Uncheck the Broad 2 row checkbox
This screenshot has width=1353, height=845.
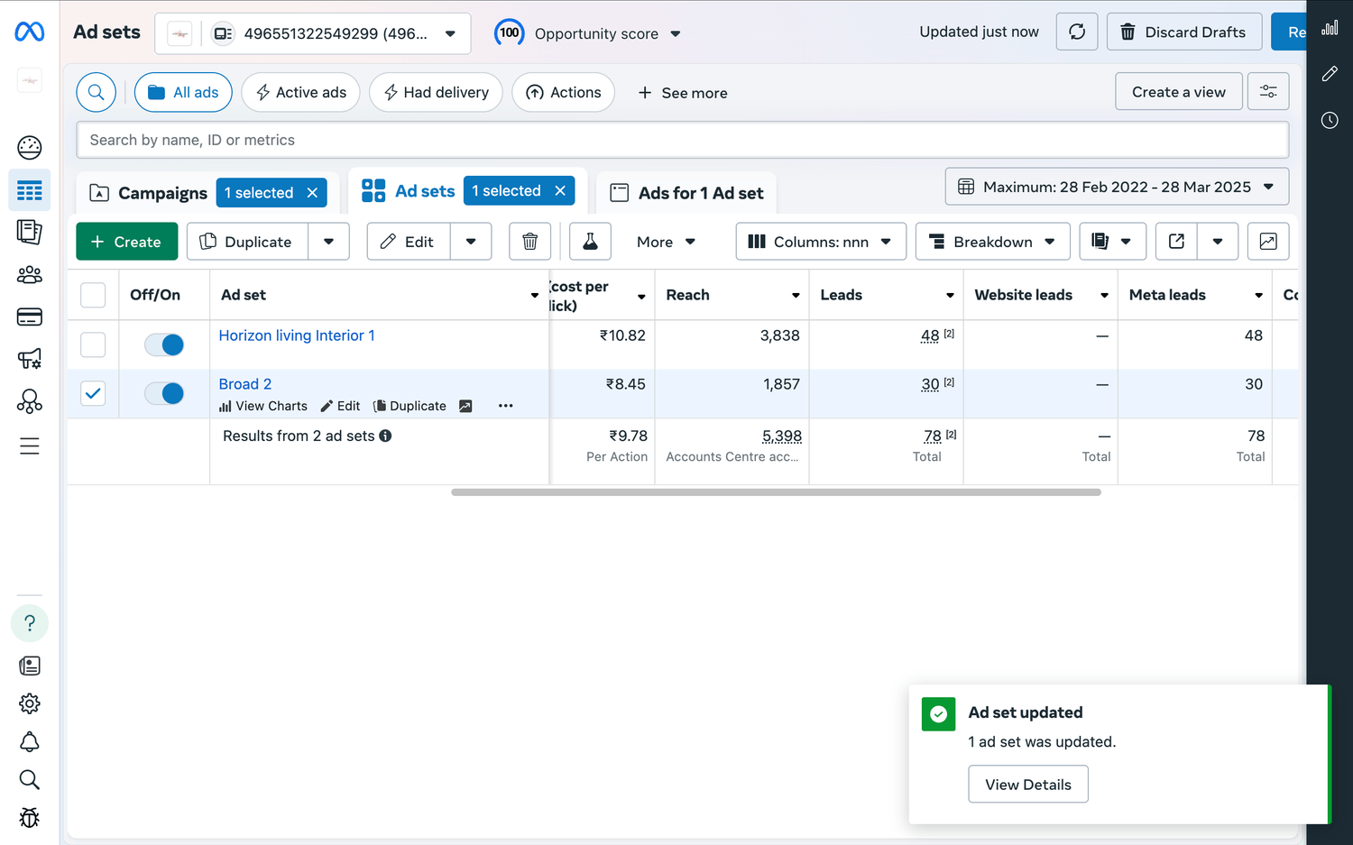tap(93, 393)
